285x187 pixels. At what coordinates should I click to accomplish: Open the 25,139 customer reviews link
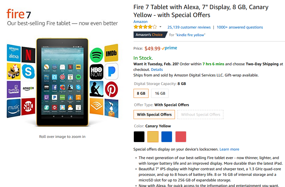(x=189, y=27)
